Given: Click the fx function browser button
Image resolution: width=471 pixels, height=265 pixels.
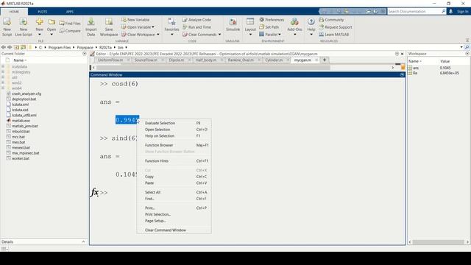Looking at the screenshot, I should point(94,192).
